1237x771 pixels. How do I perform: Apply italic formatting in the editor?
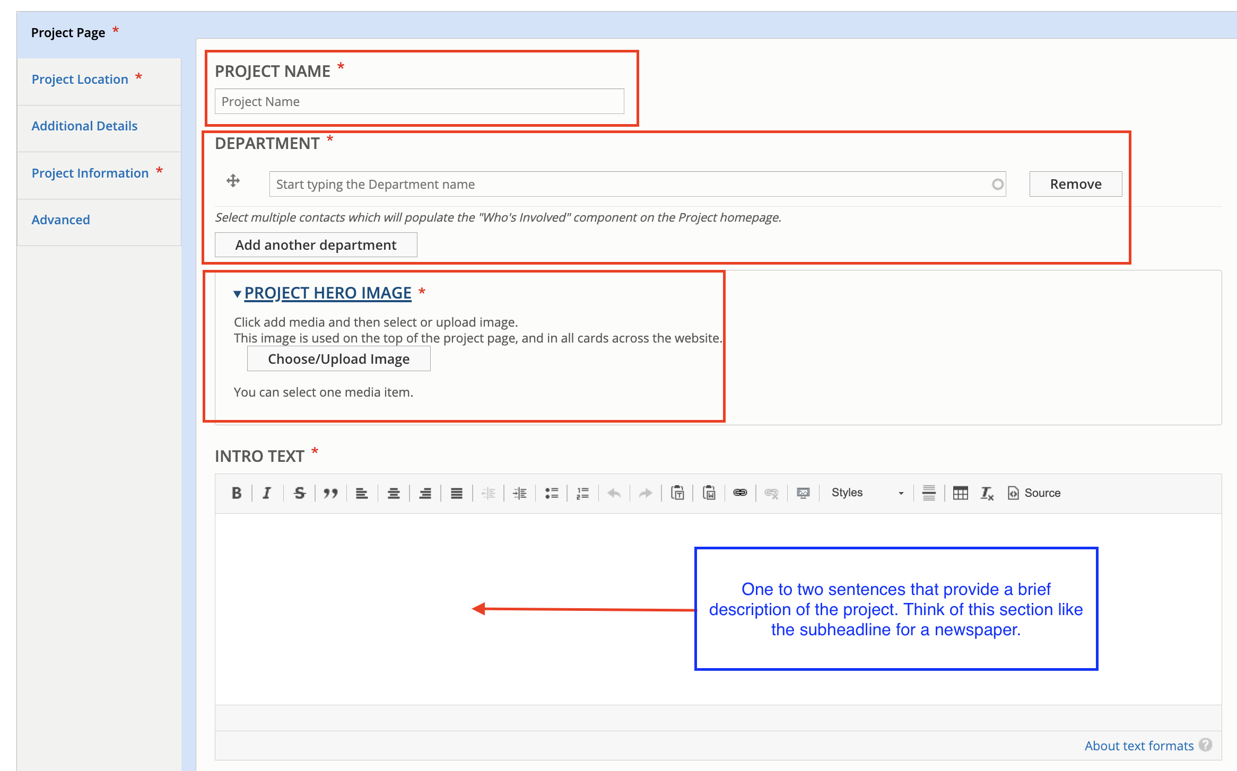click(267, 493)
